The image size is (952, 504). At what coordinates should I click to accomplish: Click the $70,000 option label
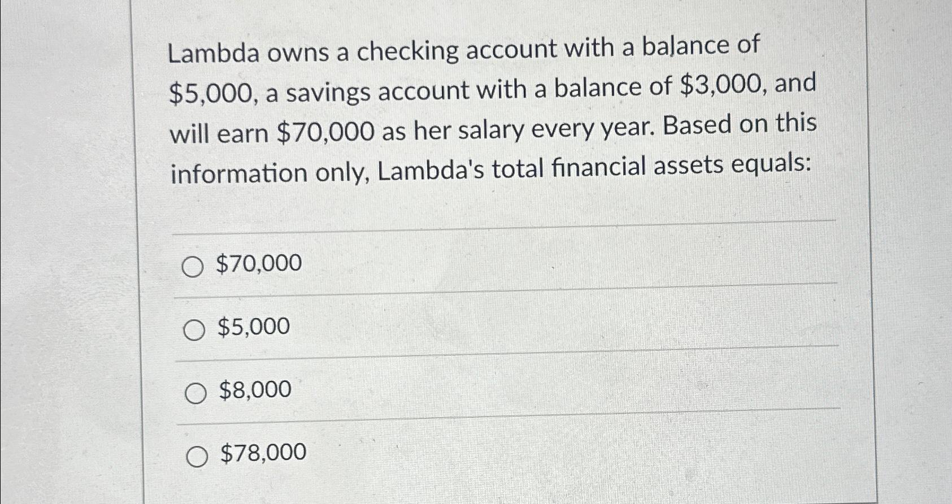[x=259, y=263]
